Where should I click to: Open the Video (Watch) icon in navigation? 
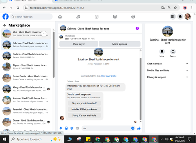tap(96, 16)
